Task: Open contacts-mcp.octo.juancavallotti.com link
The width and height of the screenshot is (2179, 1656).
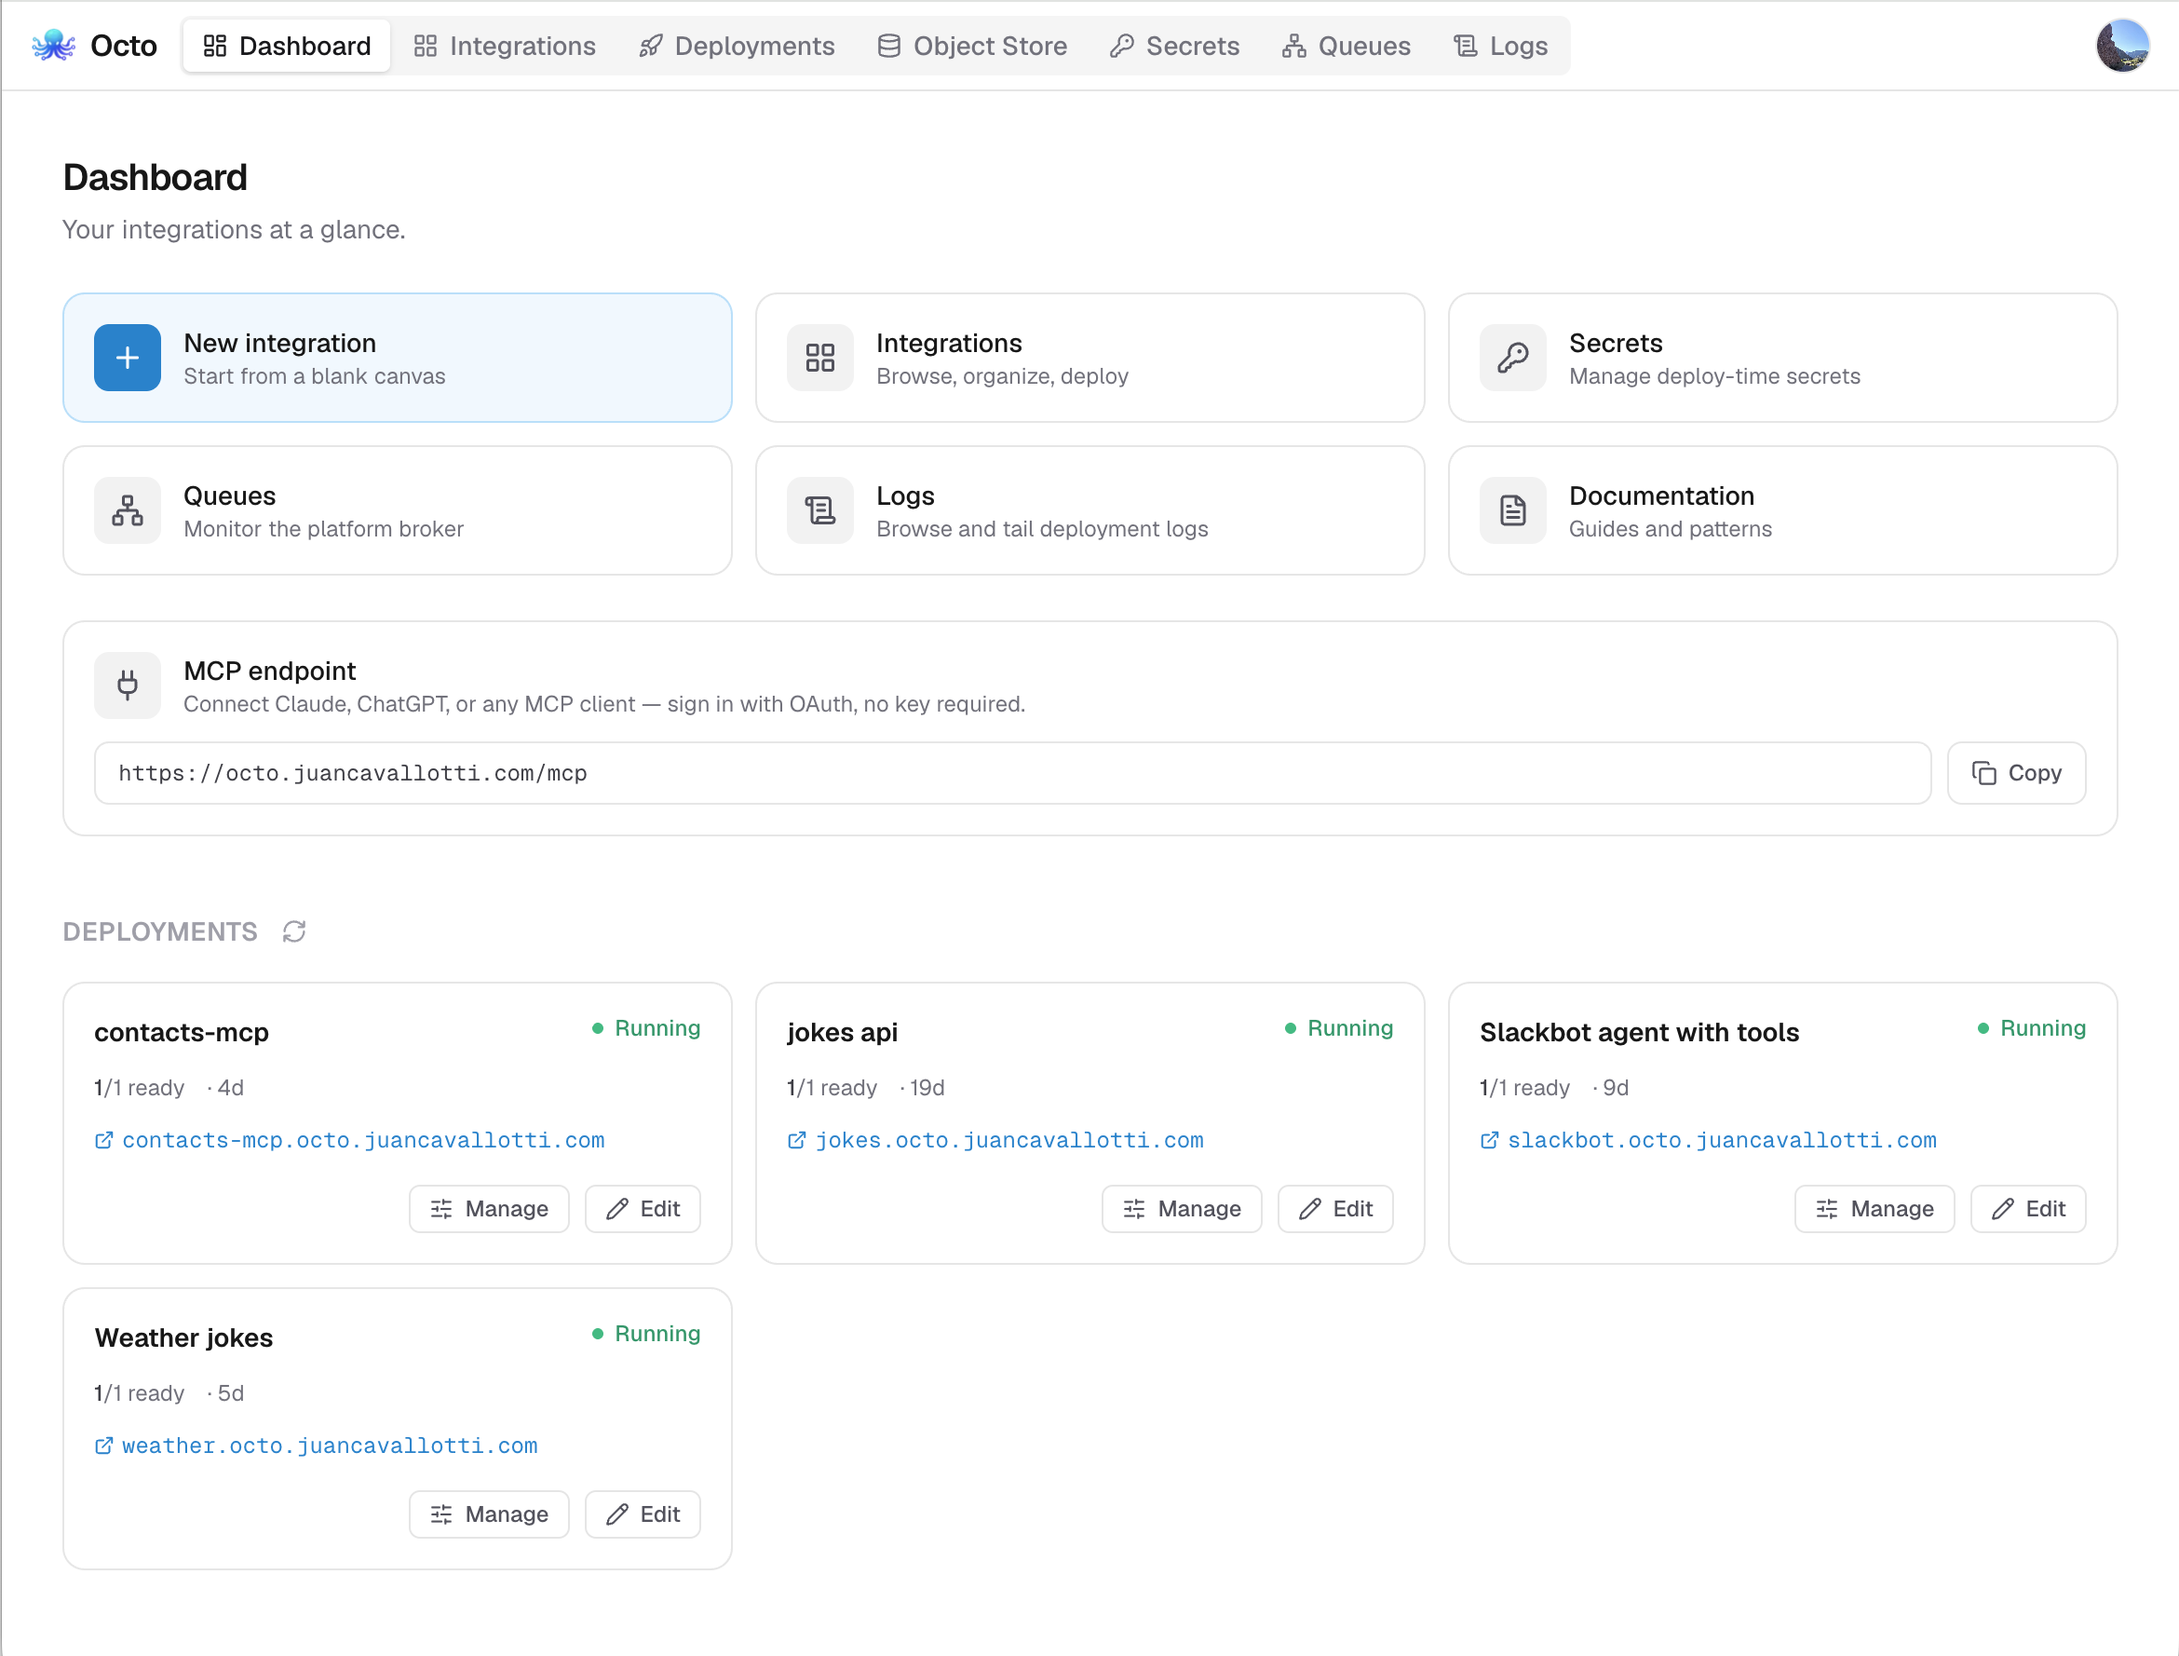Action: click(362, 1140)
